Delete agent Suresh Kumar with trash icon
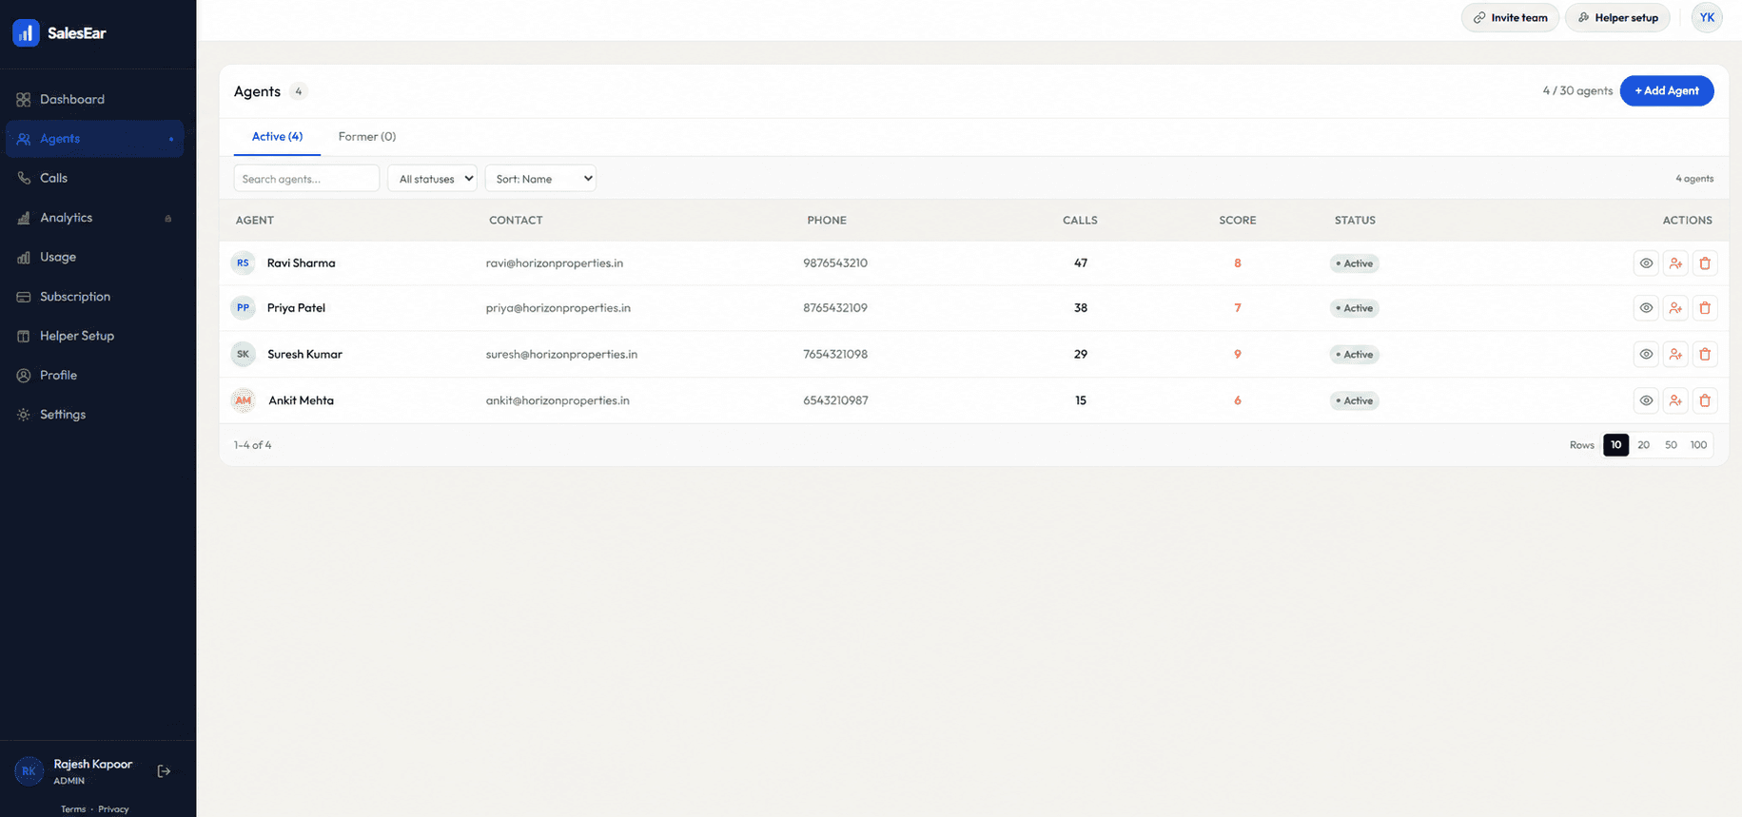1742x817 pixels. (x=1705, y=355)
